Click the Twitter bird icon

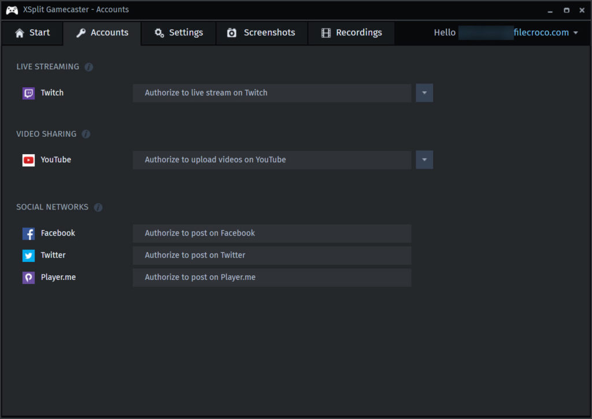pyautogui.click(x=28, y=256)
